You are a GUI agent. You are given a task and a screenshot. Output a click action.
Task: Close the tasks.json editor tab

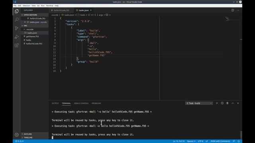tap(91, 10)
